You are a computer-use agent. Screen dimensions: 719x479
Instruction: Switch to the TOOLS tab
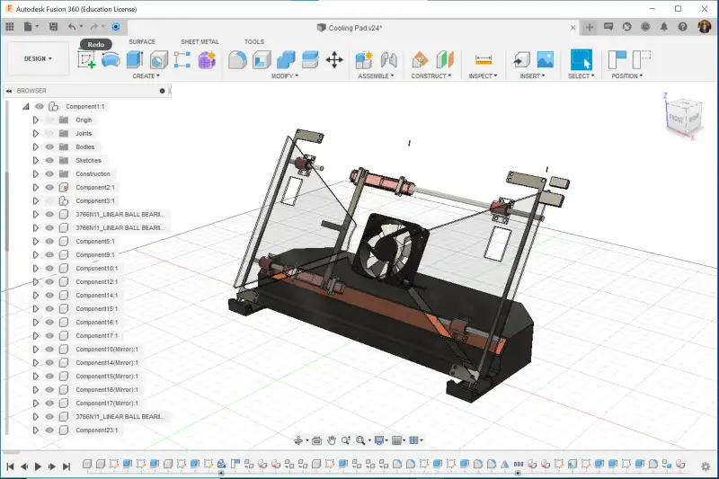click(254, 41)
